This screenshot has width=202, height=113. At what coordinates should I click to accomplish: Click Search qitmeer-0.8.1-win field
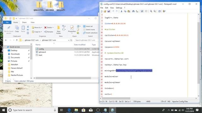86,40
